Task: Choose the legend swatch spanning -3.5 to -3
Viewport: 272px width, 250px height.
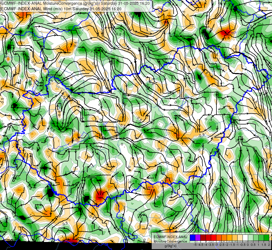Action: (x=214, y=238)
